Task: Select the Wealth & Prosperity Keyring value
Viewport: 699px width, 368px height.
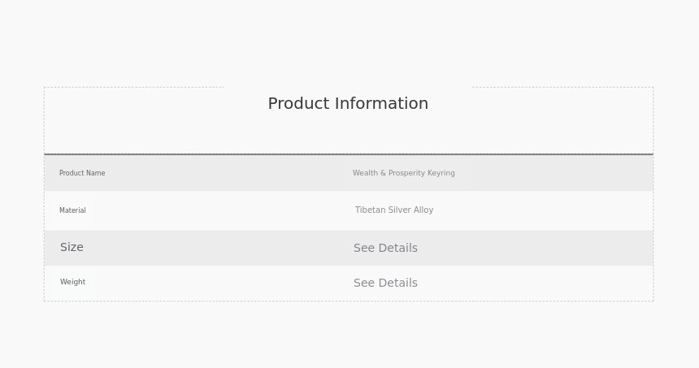Action: coord(404,173)
